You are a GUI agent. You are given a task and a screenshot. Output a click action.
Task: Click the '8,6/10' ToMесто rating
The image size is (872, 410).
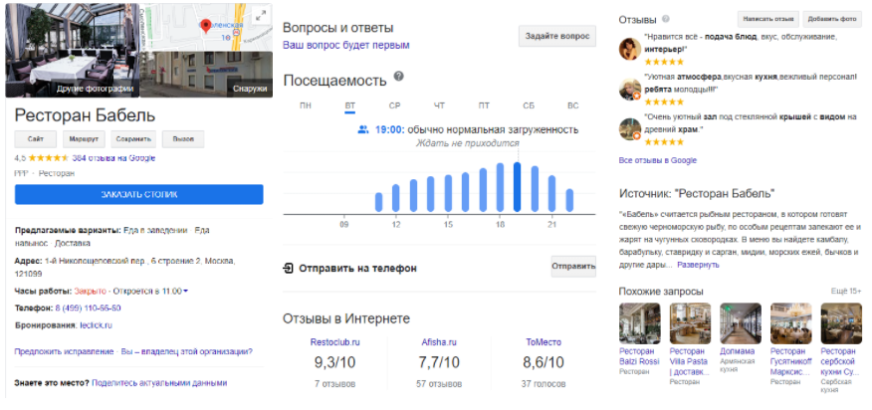coord(544,362)
